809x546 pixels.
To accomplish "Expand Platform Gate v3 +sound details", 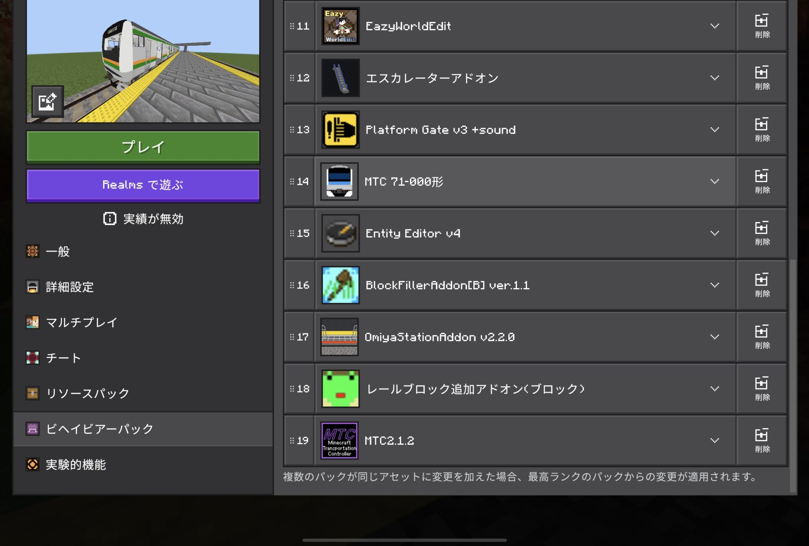I will [715, 130].
